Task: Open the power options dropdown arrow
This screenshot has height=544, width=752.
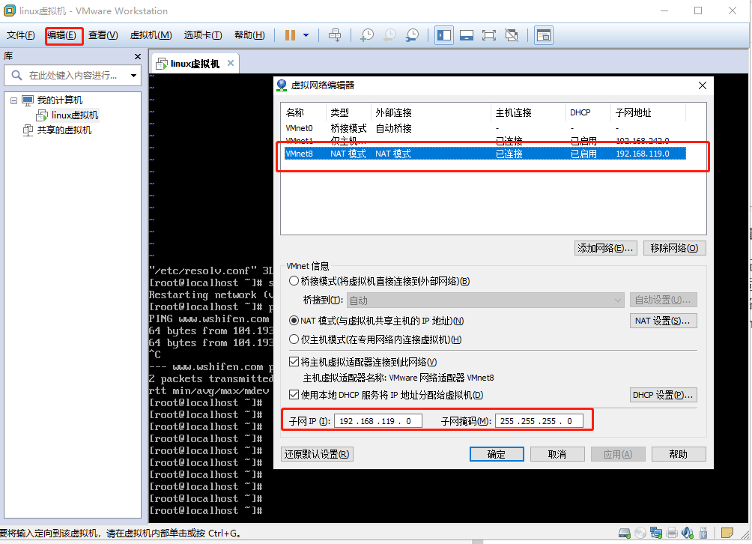Action: pyautogui.click(x=306, y=35)
